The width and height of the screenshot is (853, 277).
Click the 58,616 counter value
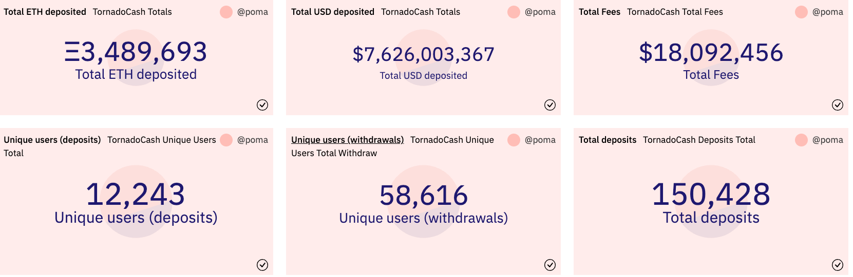pyautogui.click(x=424, y=196)
